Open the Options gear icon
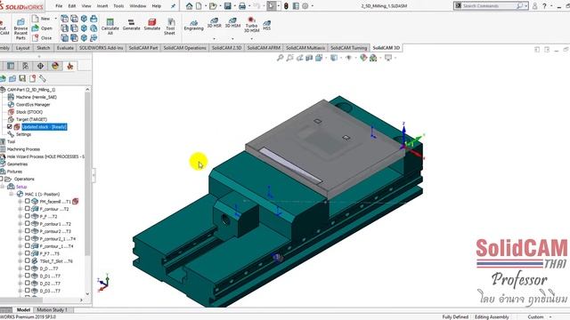 point(305,6)
